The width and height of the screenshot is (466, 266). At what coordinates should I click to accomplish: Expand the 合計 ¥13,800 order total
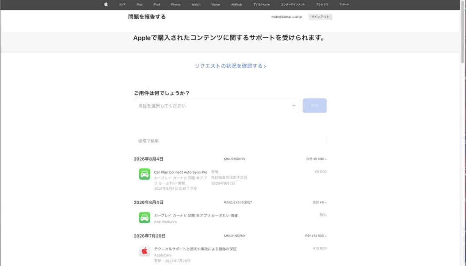click(x=315, y=236)
